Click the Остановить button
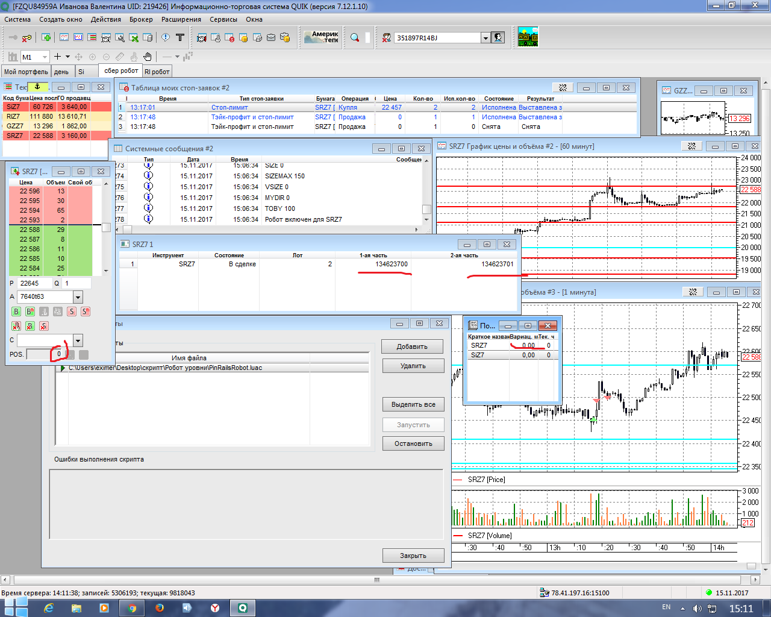 tap(413, 443)
